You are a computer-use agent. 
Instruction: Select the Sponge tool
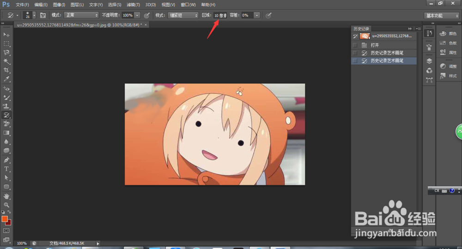coord(6,151)
